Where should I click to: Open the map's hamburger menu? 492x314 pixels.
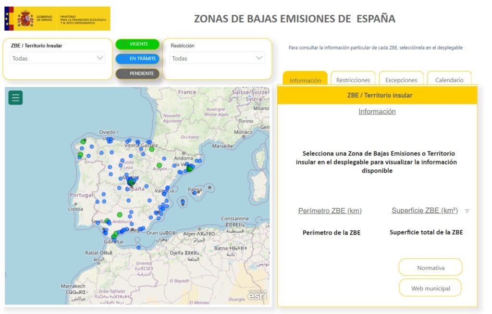click(15, 98)
